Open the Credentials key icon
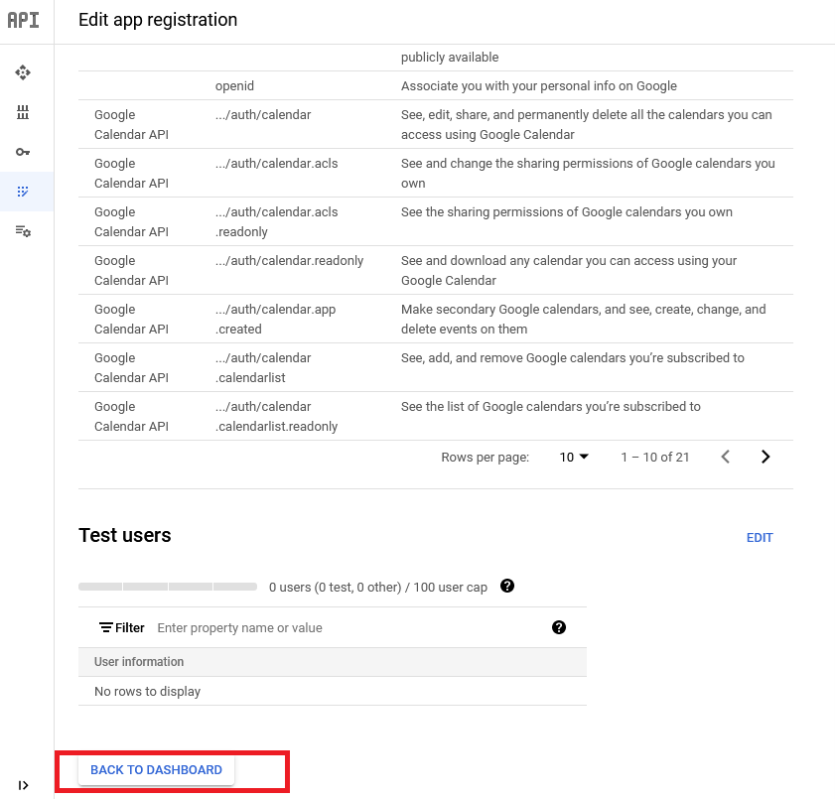The height and width of the screenshot is (799, 835). (x=23, y=152)
